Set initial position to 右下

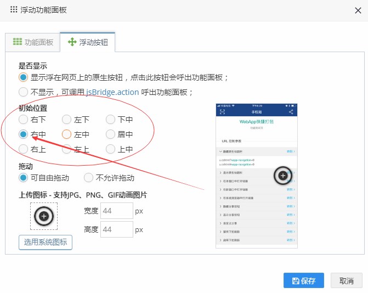(x=23, y=120)
